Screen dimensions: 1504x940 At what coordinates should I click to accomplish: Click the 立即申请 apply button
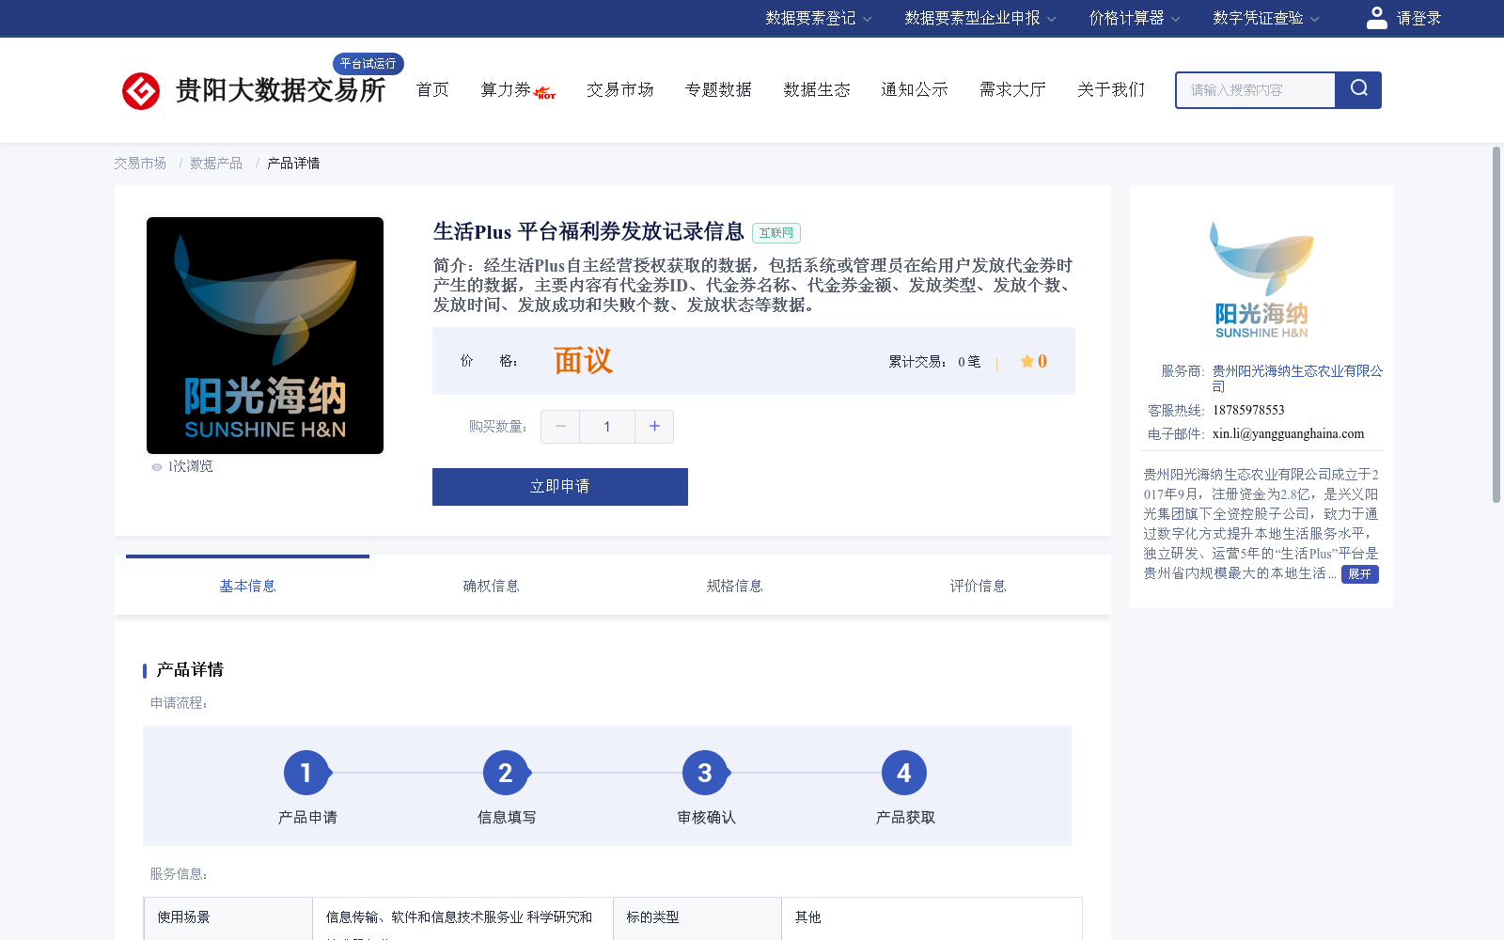tap(559, 487)
